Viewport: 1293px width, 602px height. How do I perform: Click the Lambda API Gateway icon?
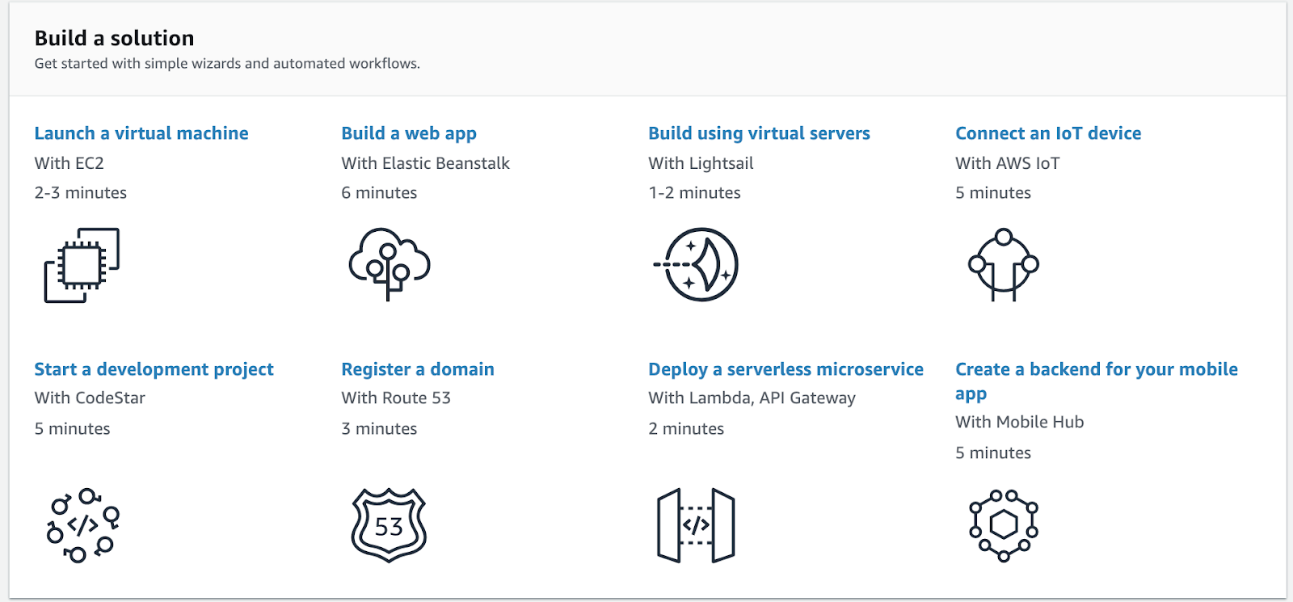(x=696, y=525)
